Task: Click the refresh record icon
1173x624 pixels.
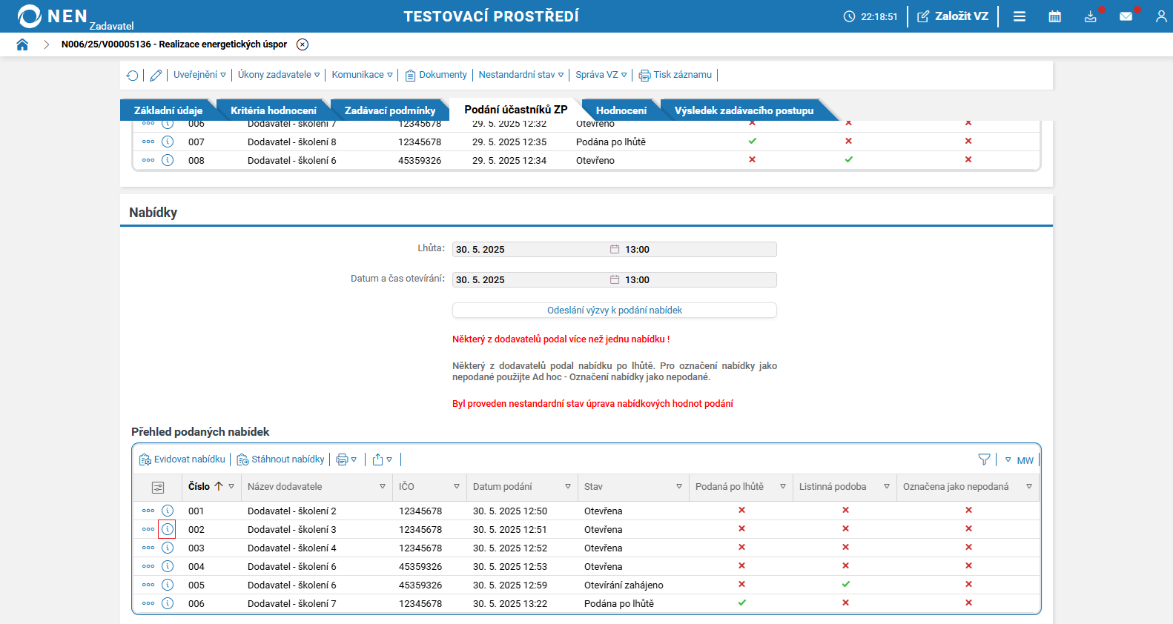Action: pos(132,76)
